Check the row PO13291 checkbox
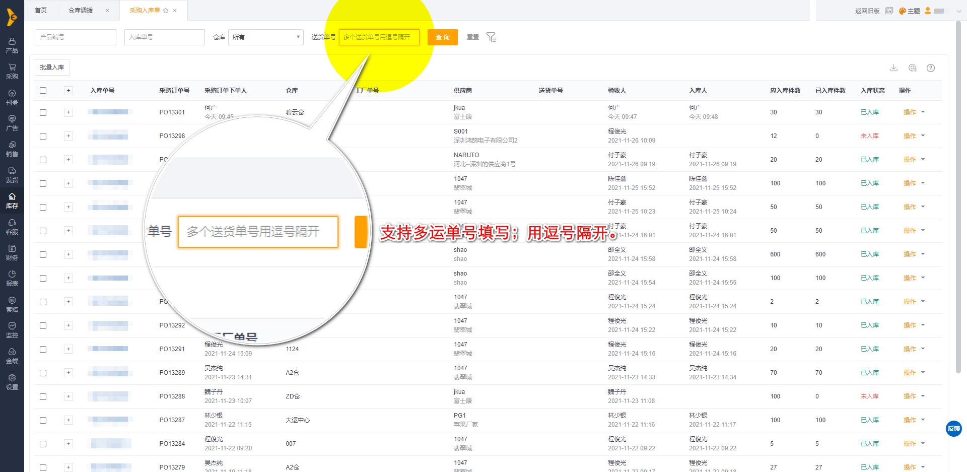 43,349
